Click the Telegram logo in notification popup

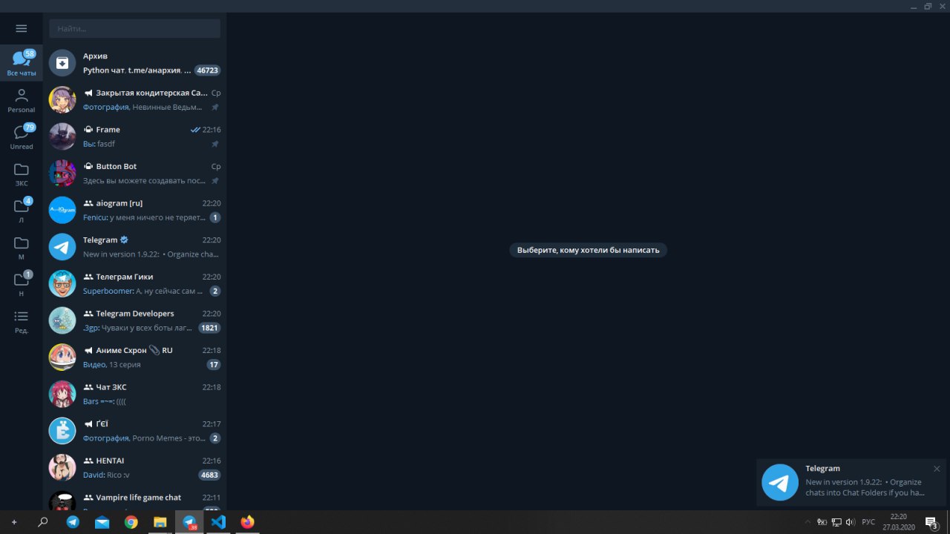(780, 482)
